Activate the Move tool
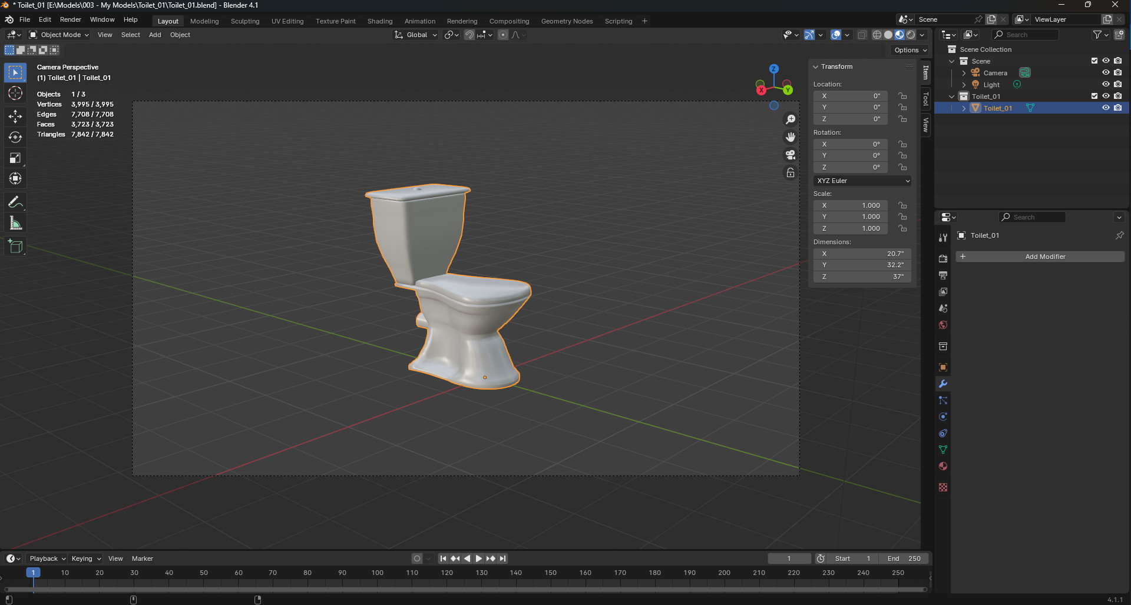Image resolution: width=1131 pixels, height=605 pixels. pos(15,117)
